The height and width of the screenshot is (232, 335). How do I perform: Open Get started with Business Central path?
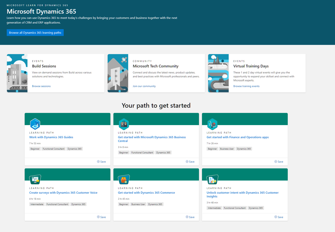152,139
